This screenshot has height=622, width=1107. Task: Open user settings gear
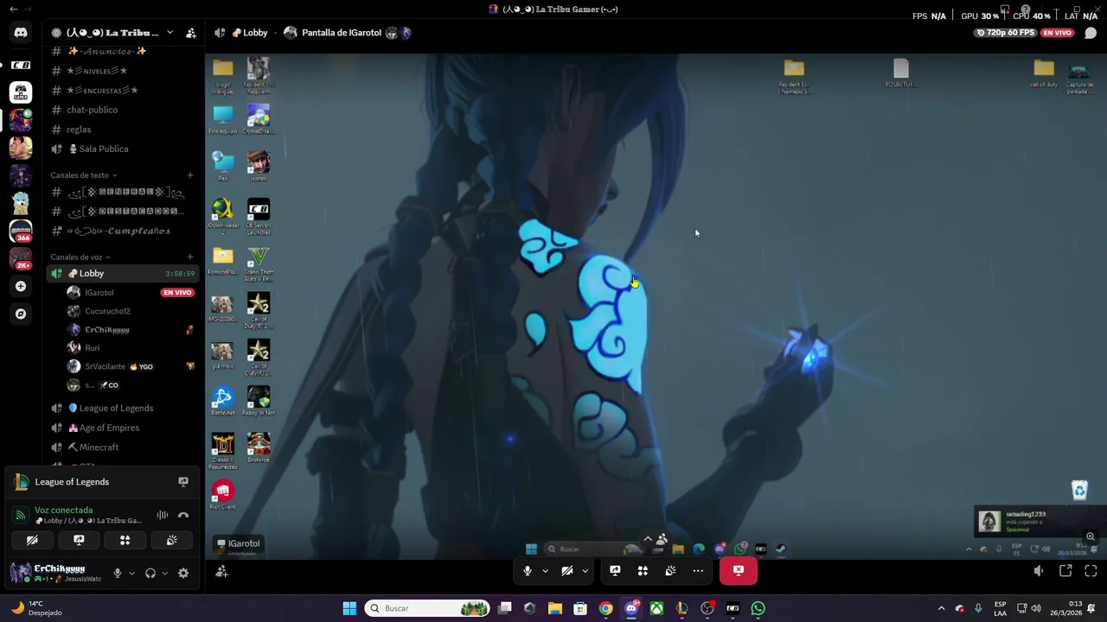coord(183,573)
